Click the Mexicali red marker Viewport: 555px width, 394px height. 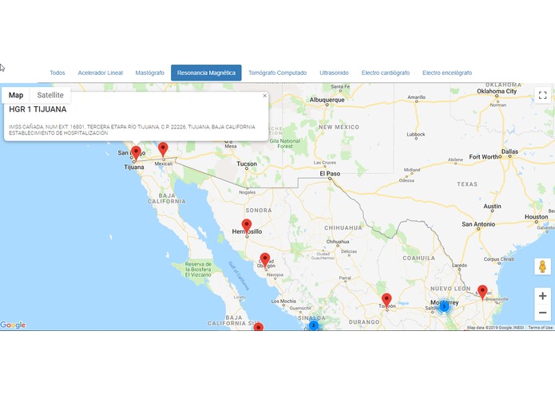tap(163, 149)
